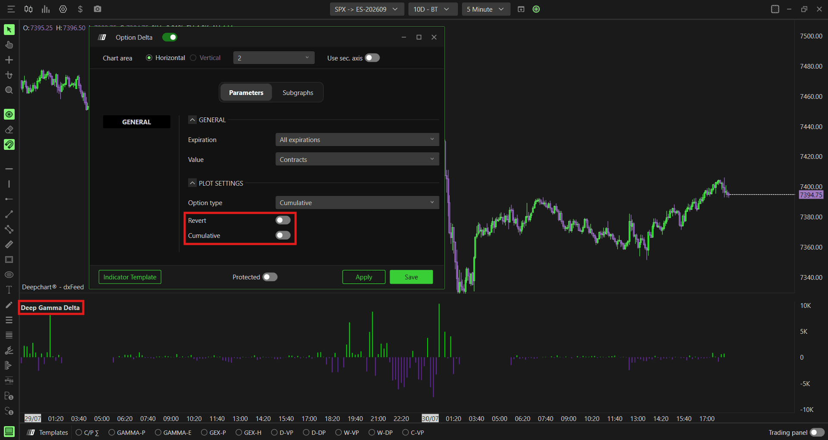Select the ellipse drawing tool
The height and width of the screenshot is (440, 828).
tap(9, 275)
